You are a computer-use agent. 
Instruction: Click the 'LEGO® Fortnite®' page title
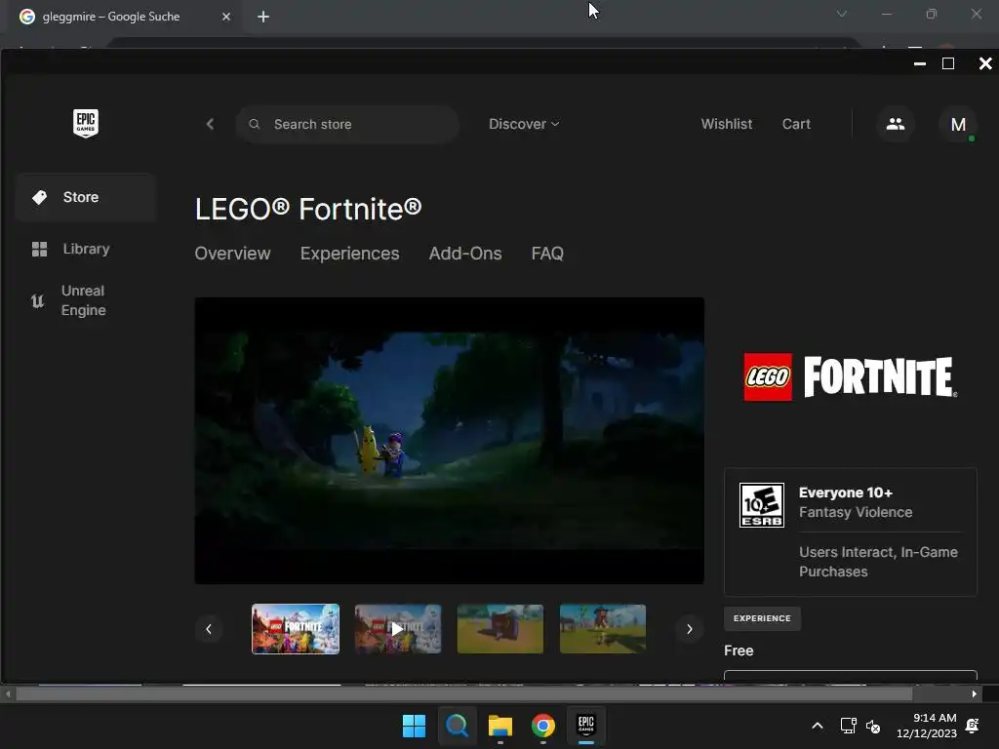click(308, 209)
